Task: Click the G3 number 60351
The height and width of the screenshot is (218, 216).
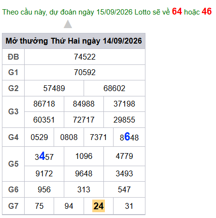Action: pos(44,120)
